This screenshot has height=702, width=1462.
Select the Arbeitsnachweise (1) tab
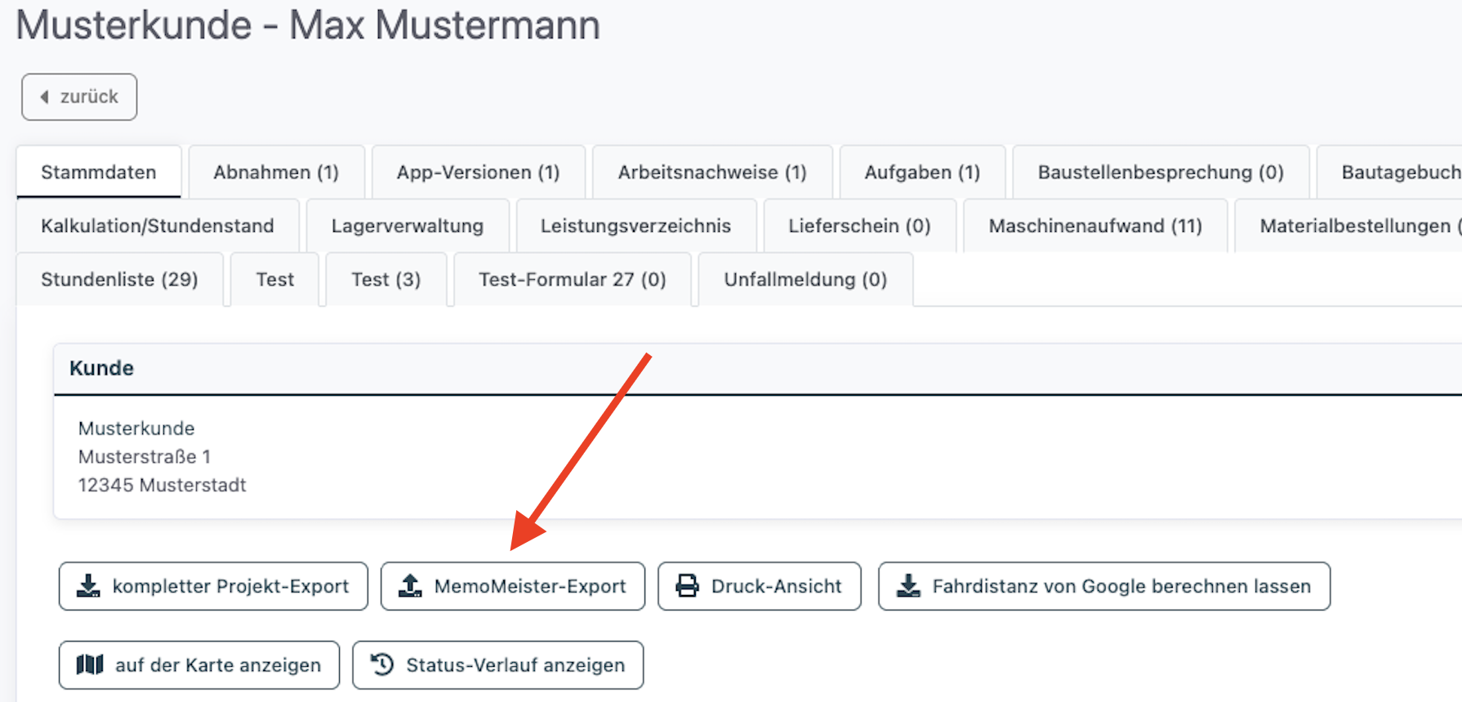pos(711,172)
